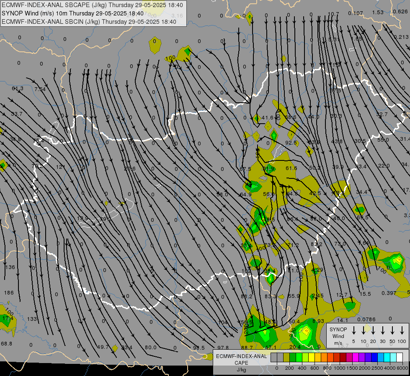
Task: Select the bright magenta swatch after the 1500 tick
Action: point(356,358)
